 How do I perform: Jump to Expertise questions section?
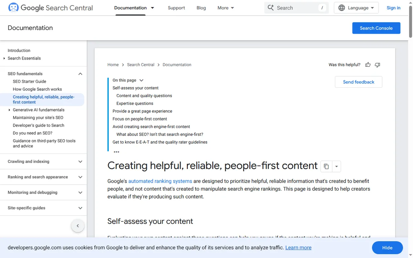(x=135, y=104)
